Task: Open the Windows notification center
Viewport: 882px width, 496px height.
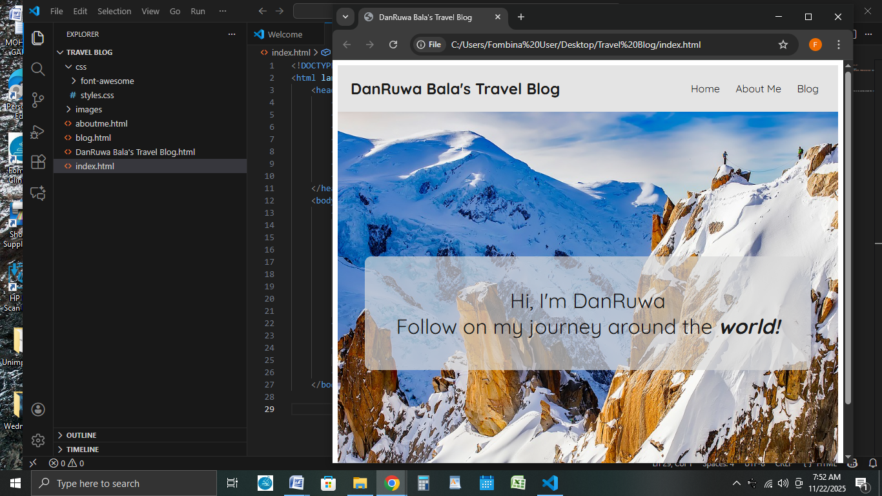Action: click(862, 483)
